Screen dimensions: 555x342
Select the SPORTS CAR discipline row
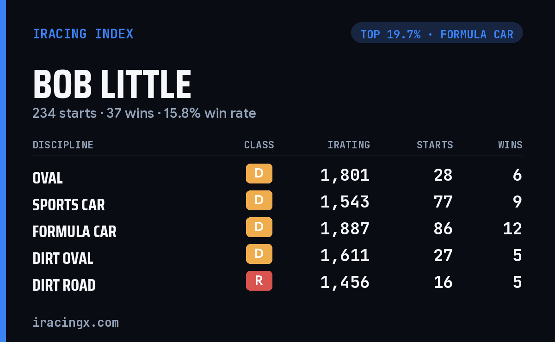[x=277, y=202]
